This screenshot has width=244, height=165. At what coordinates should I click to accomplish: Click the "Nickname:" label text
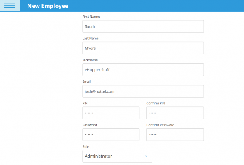tap(91, 60)
